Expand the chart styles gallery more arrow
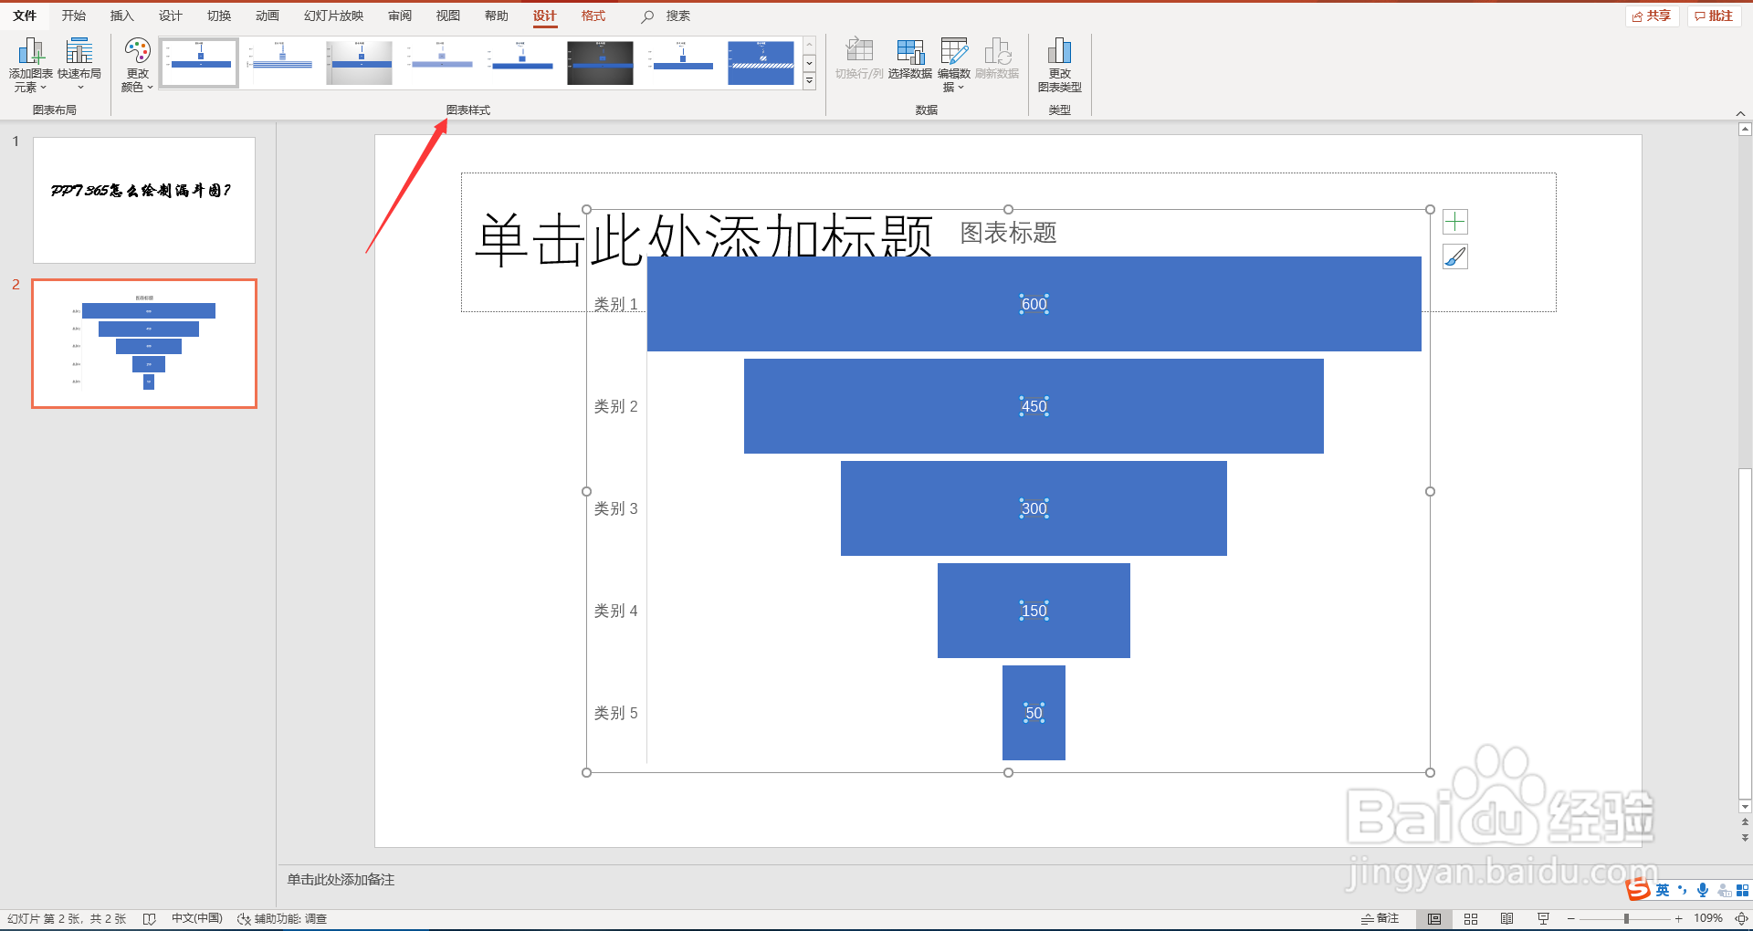1753x931 pixels. click(x=809, y=80)
